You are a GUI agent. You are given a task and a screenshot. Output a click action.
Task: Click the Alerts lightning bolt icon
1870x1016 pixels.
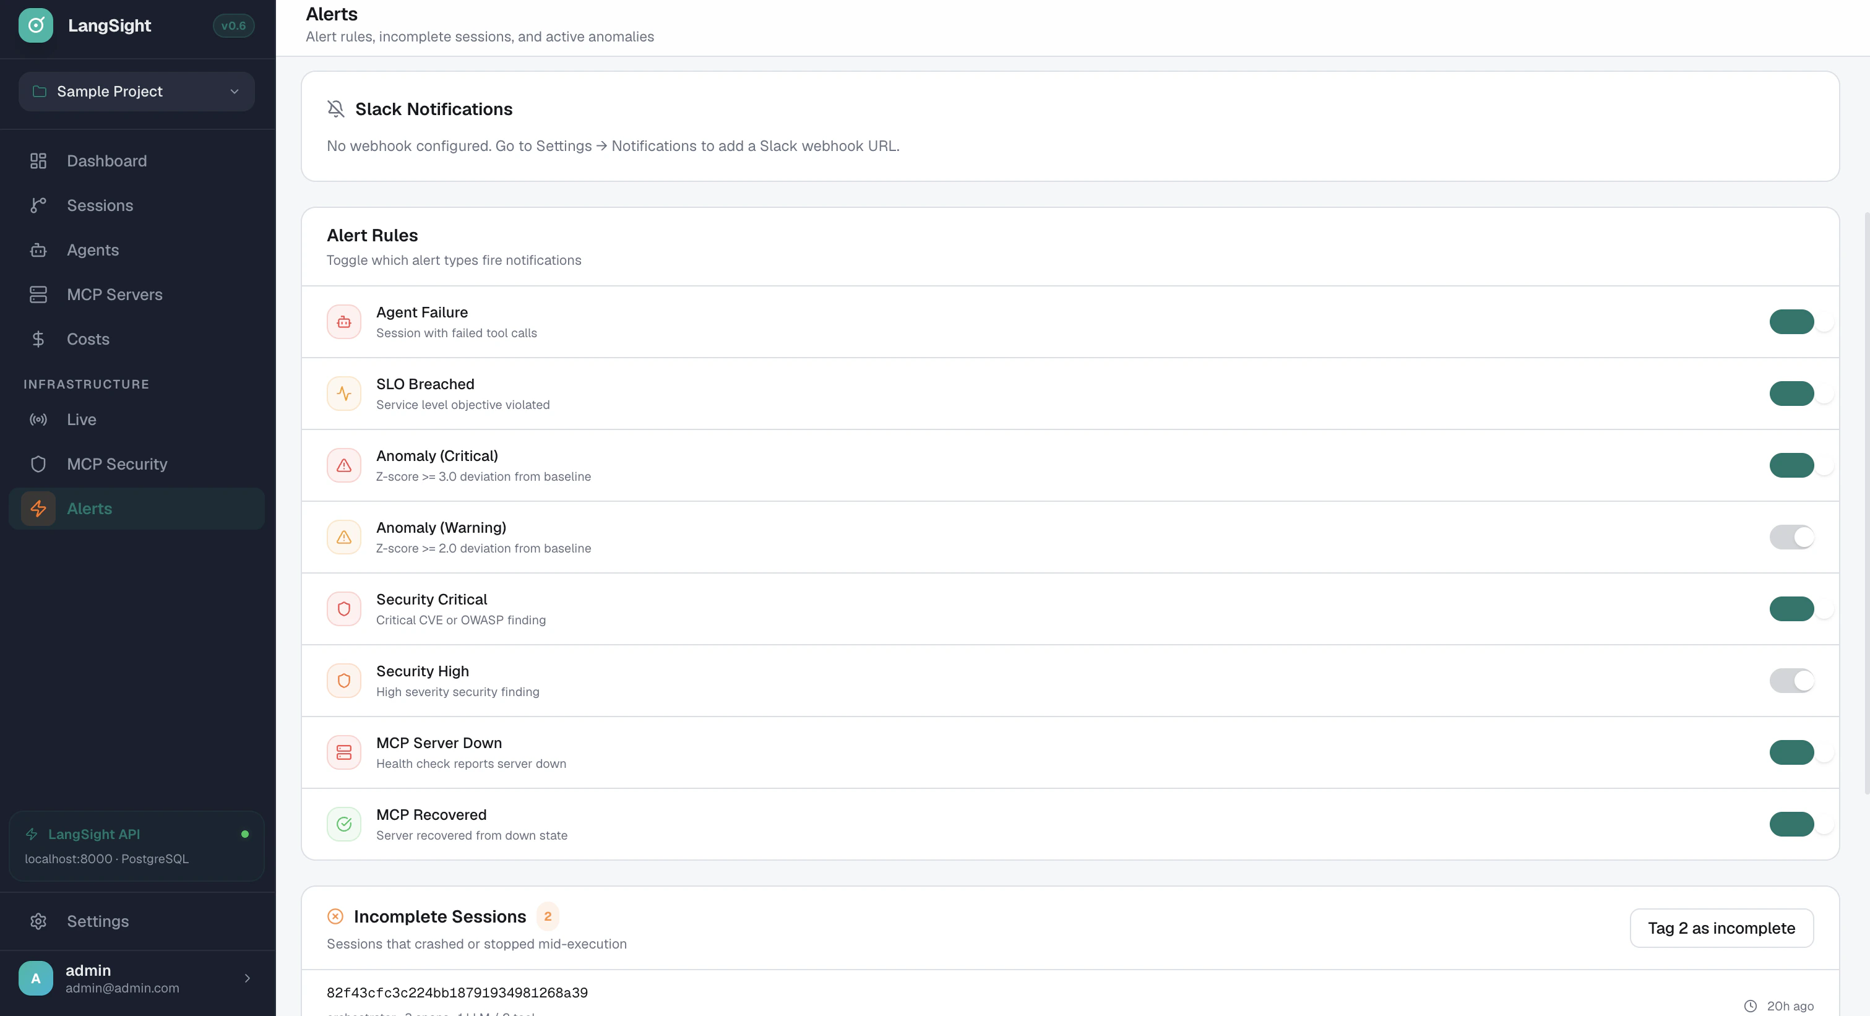coord(38,509)
